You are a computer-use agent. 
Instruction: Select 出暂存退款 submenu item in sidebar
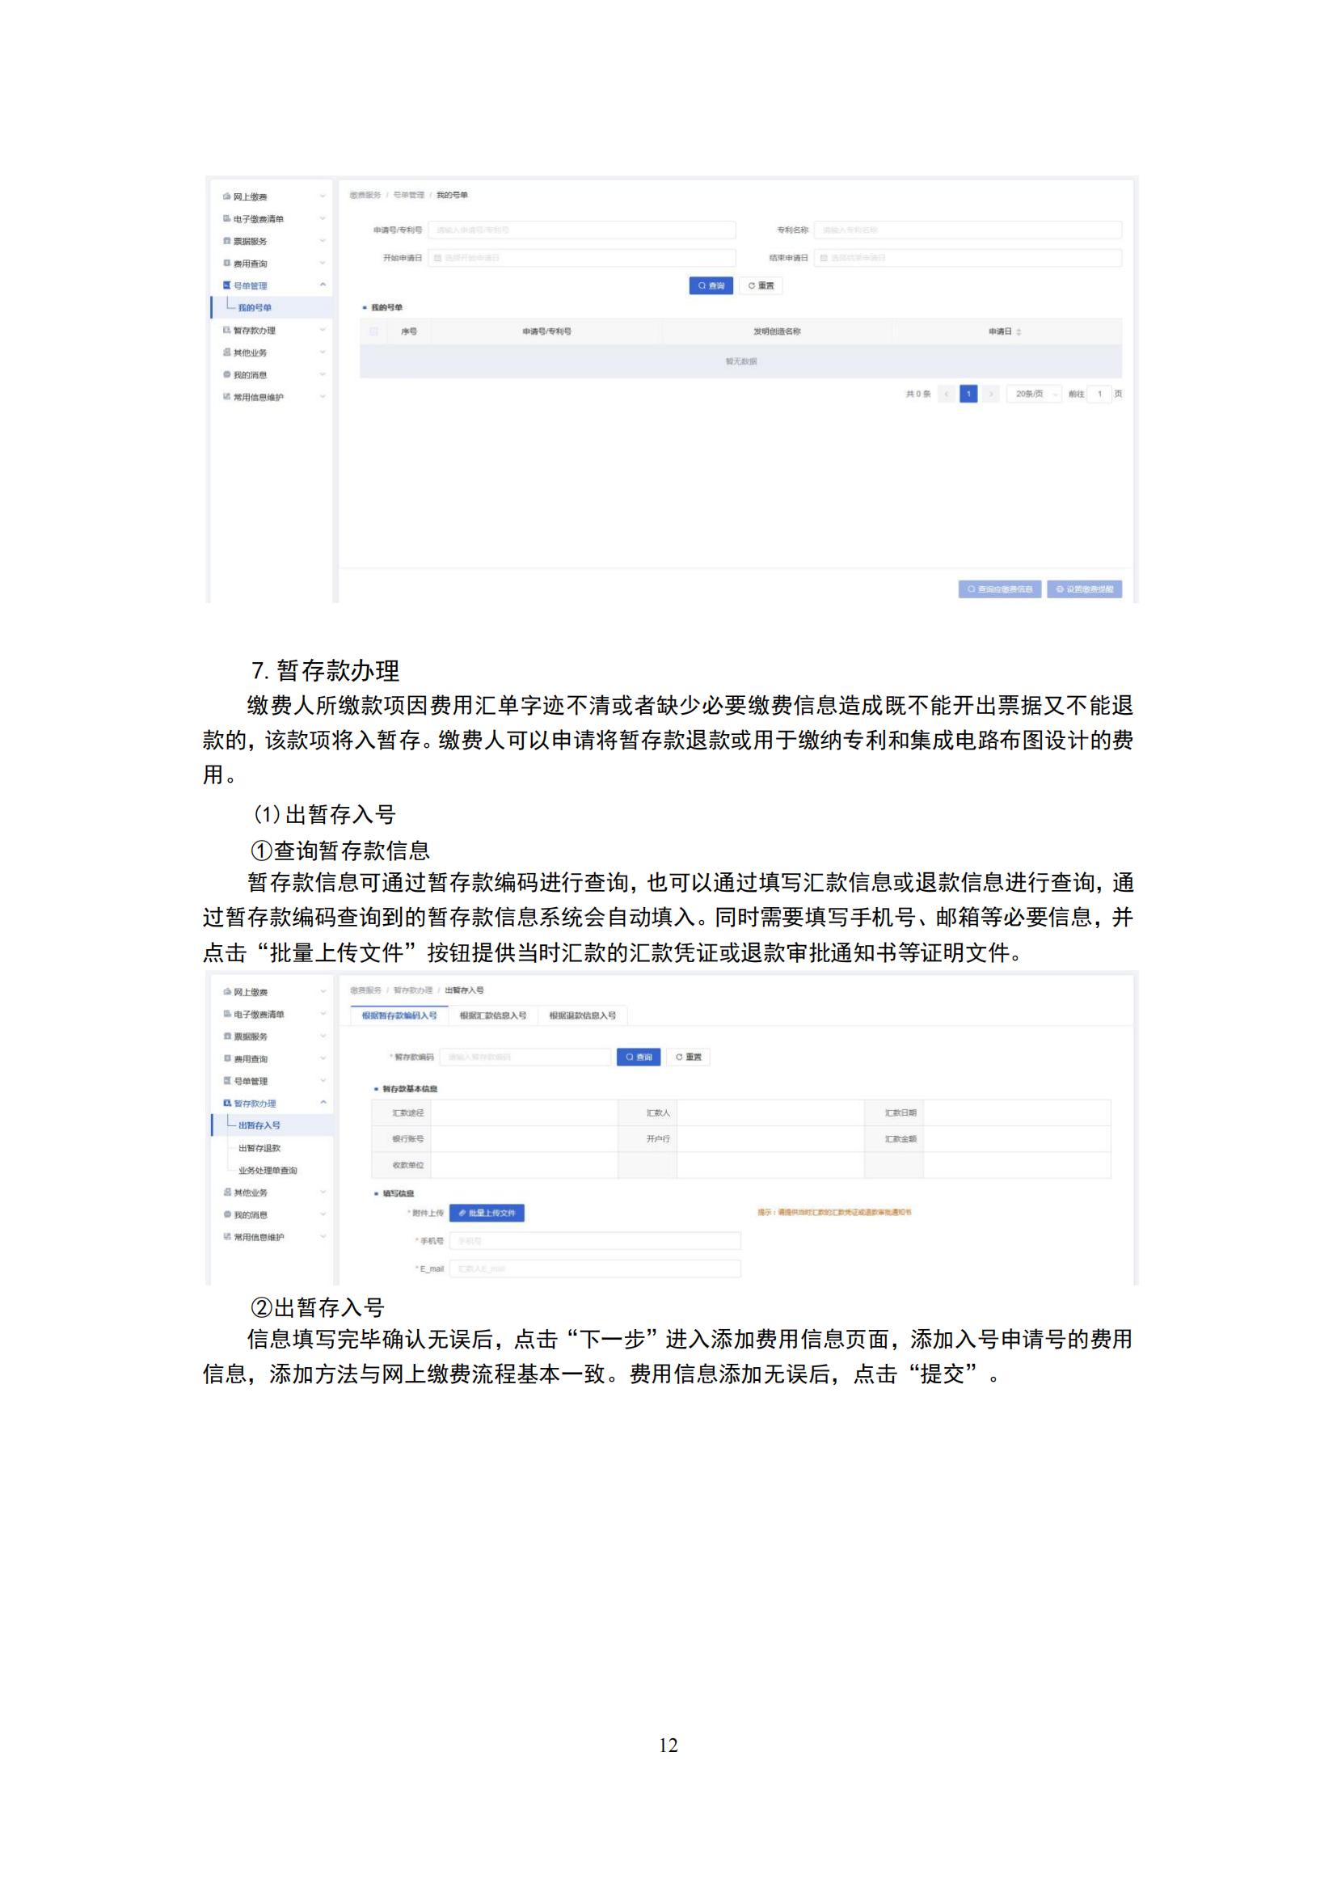pos(259,1148)
